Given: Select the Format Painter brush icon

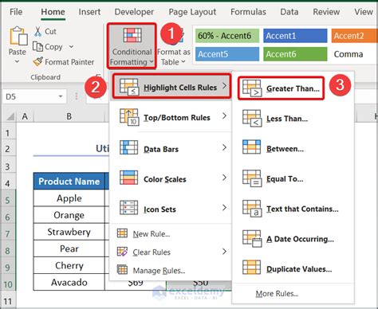Looking at the screenshot, I should click(x=38, y=62).
